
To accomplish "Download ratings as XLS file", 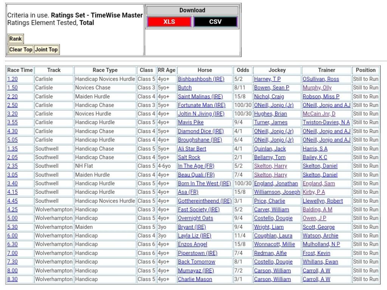I will click(169, 22).
